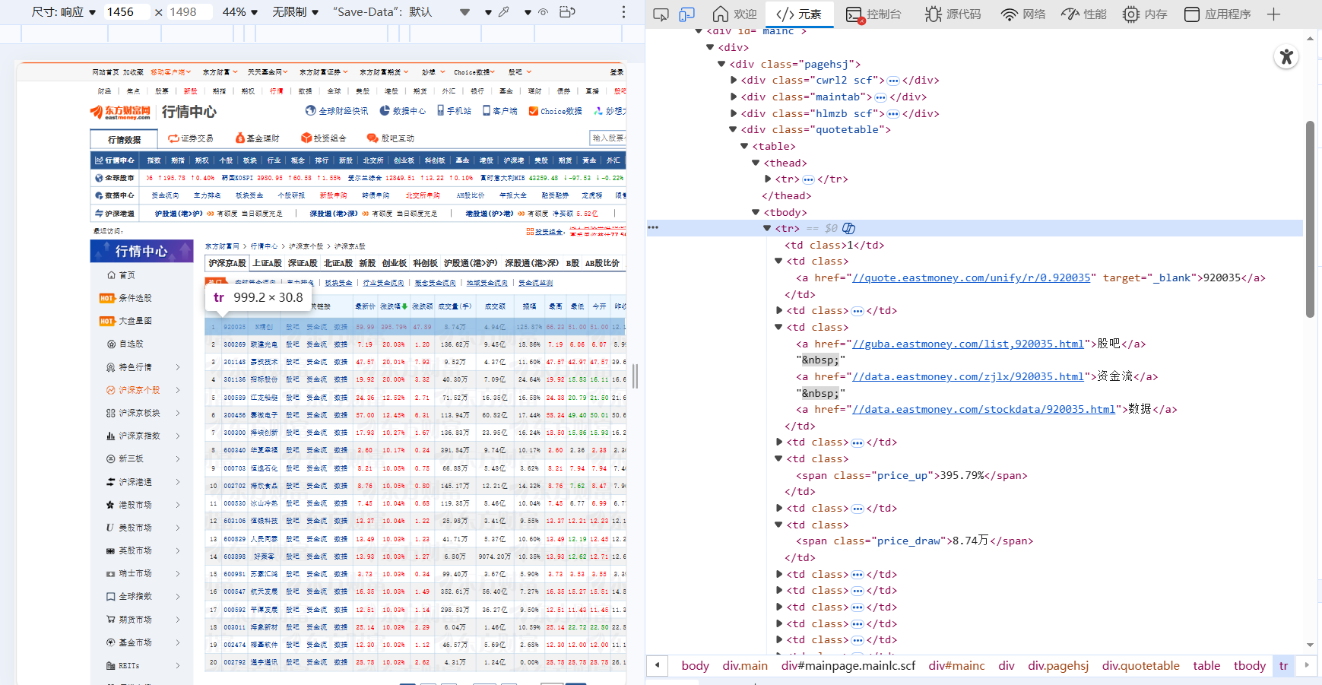Click the rotate screen icon in device toolbar
Image resolution: width=1322 pixels, height=685 pixels.
click(567, 12)
